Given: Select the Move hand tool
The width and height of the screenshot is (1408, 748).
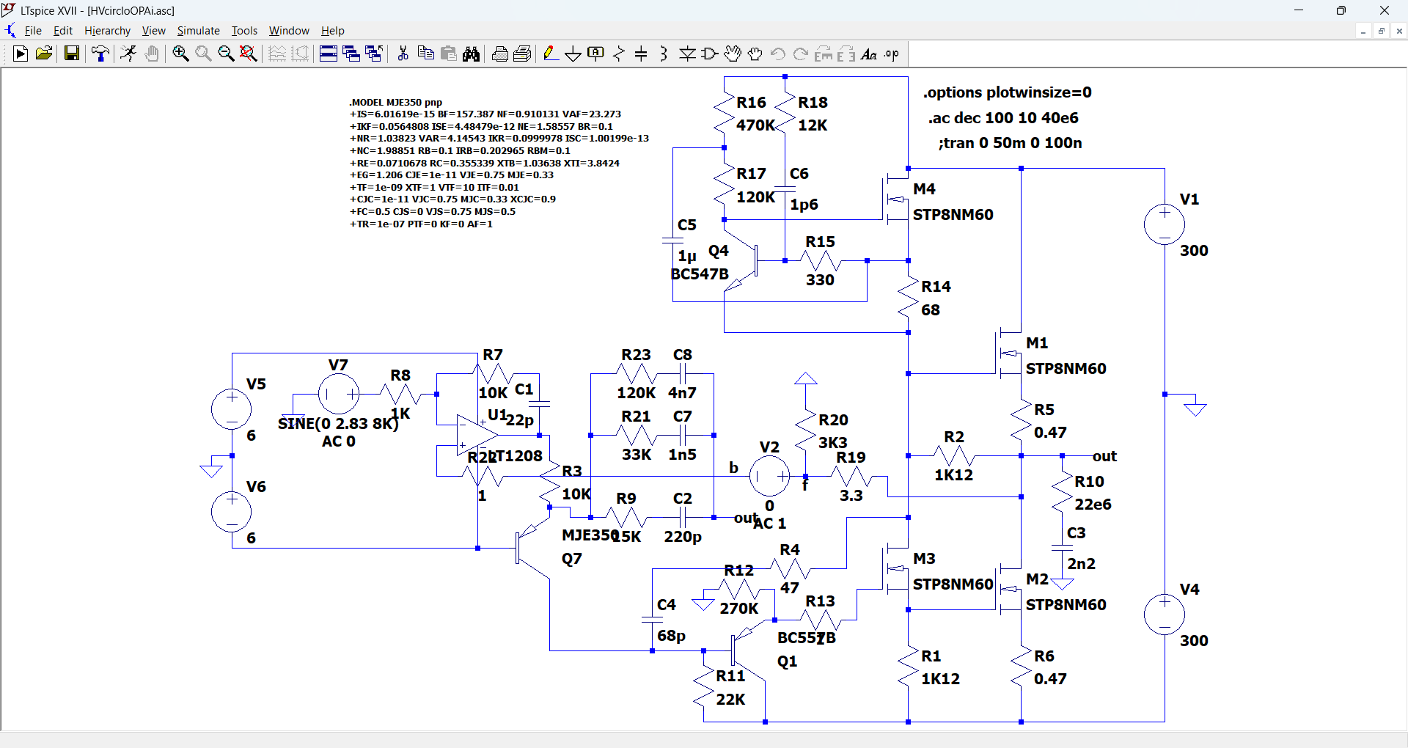Looking at the screenshot, I should pos(733,54).
